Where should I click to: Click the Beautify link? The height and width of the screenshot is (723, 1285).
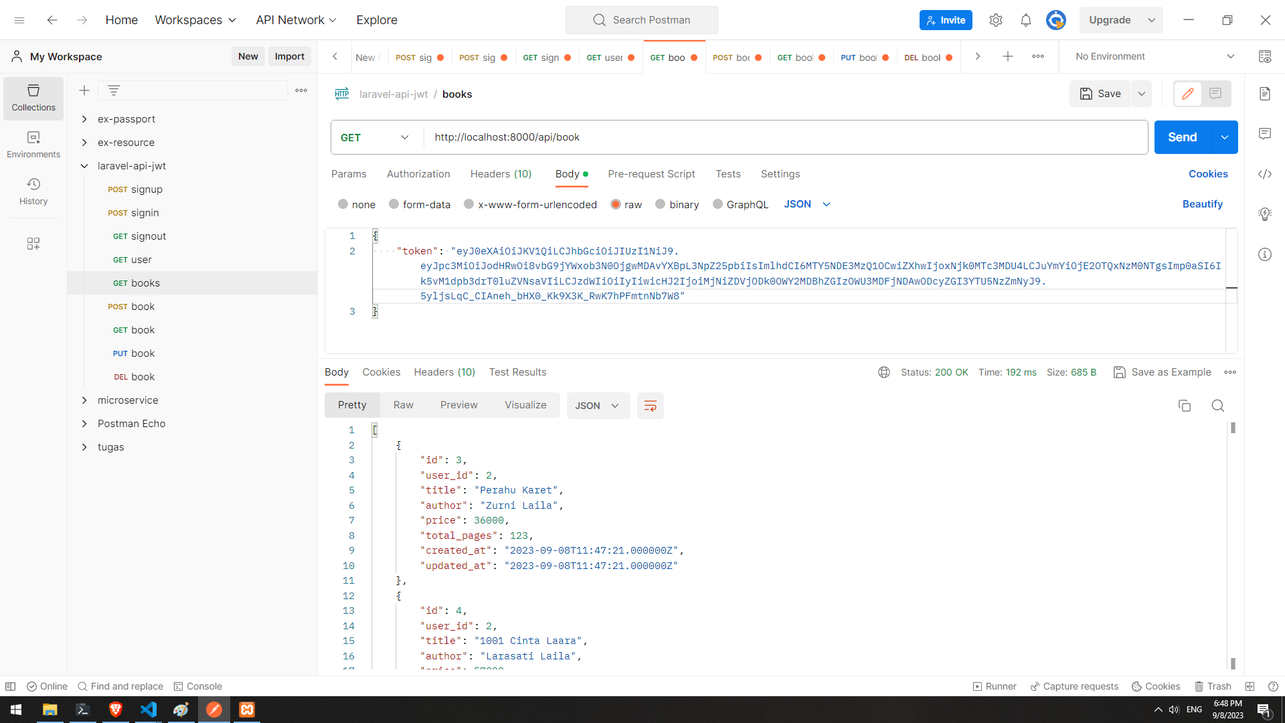pyautogui.click(x=1202, y=204)
